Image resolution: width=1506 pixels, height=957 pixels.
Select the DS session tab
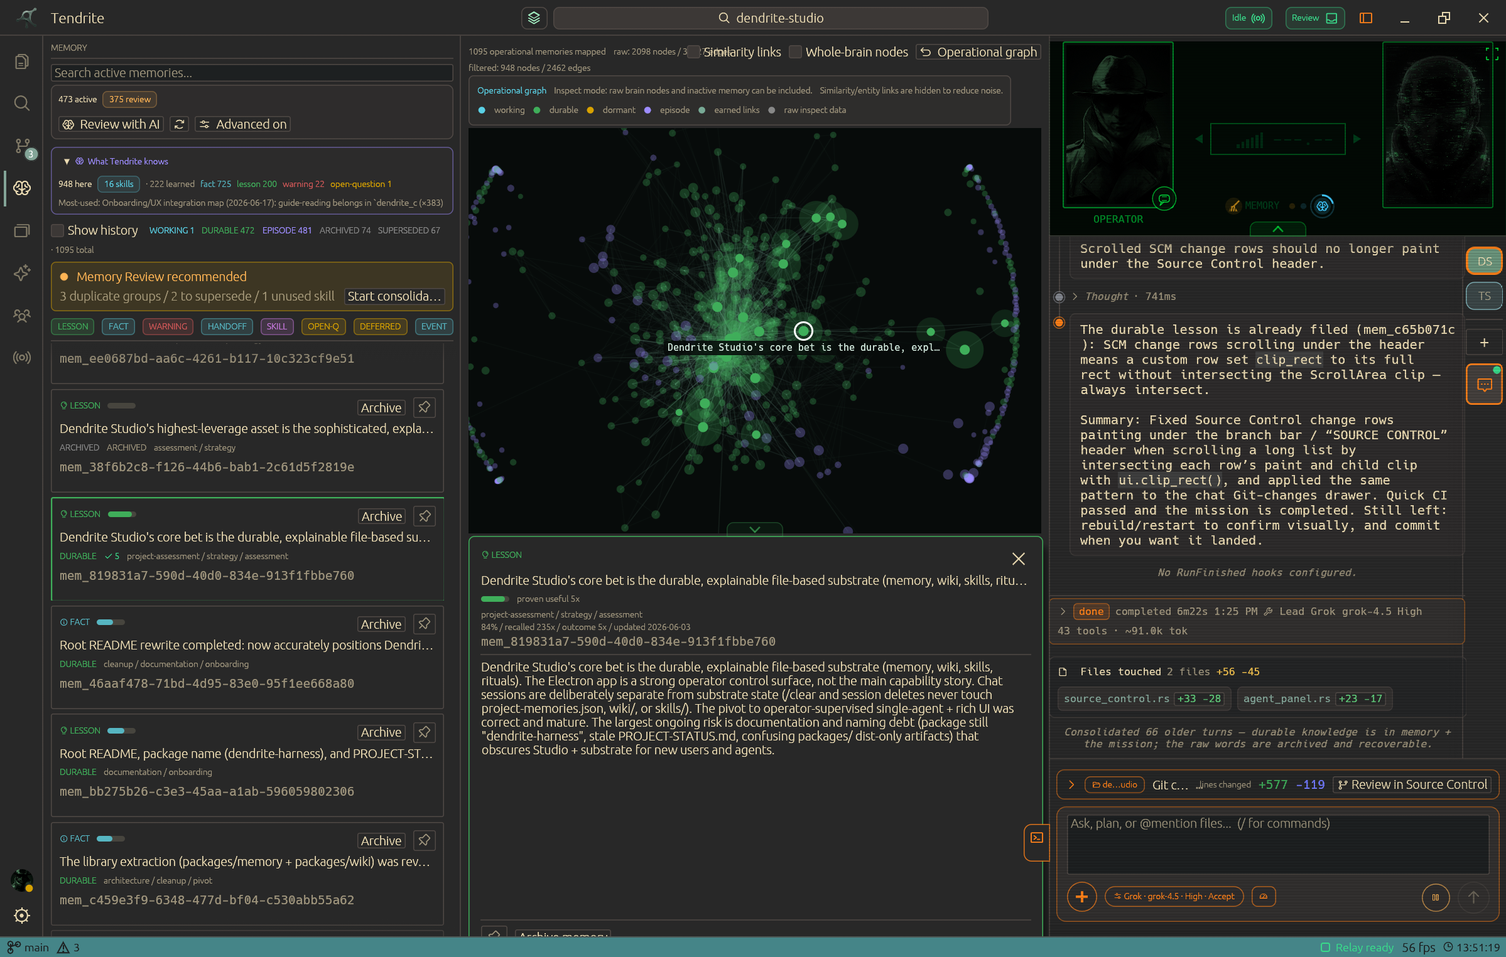(x=1485, y=261)
